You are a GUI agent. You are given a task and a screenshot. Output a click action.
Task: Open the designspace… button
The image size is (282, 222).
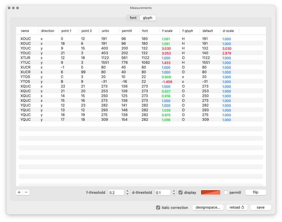pos(208,207)
